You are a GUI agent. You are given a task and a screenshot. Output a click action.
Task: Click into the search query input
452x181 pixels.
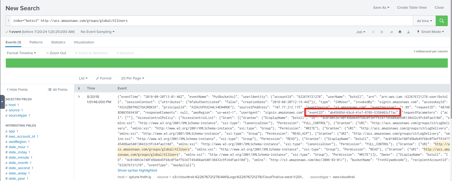coord(211,21)
